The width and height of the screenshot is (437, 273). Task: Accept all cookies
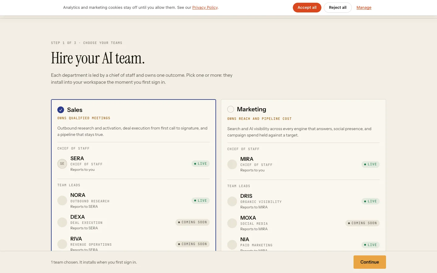click(307, 8)
